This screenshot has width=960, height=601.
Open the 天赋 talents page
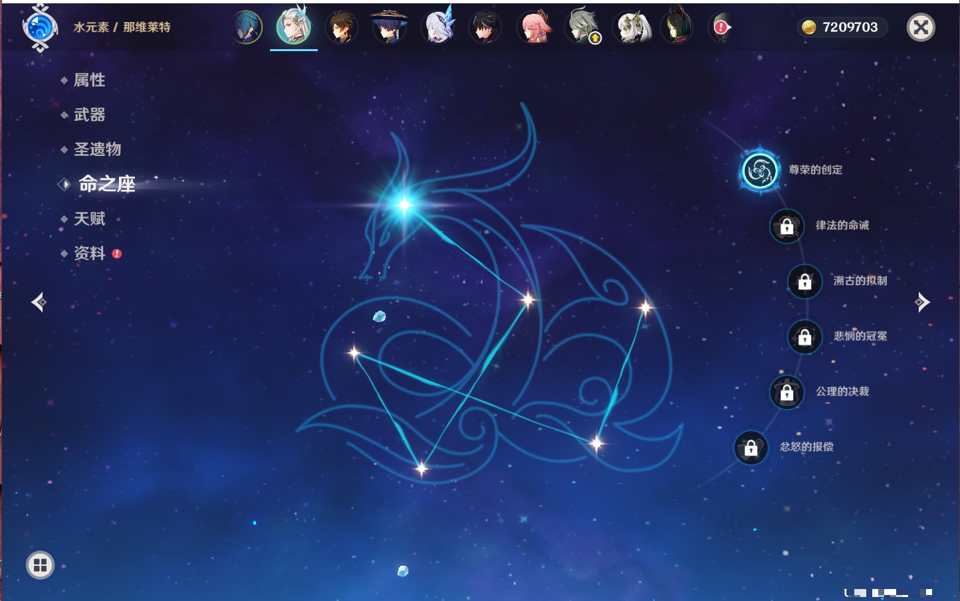90,218
